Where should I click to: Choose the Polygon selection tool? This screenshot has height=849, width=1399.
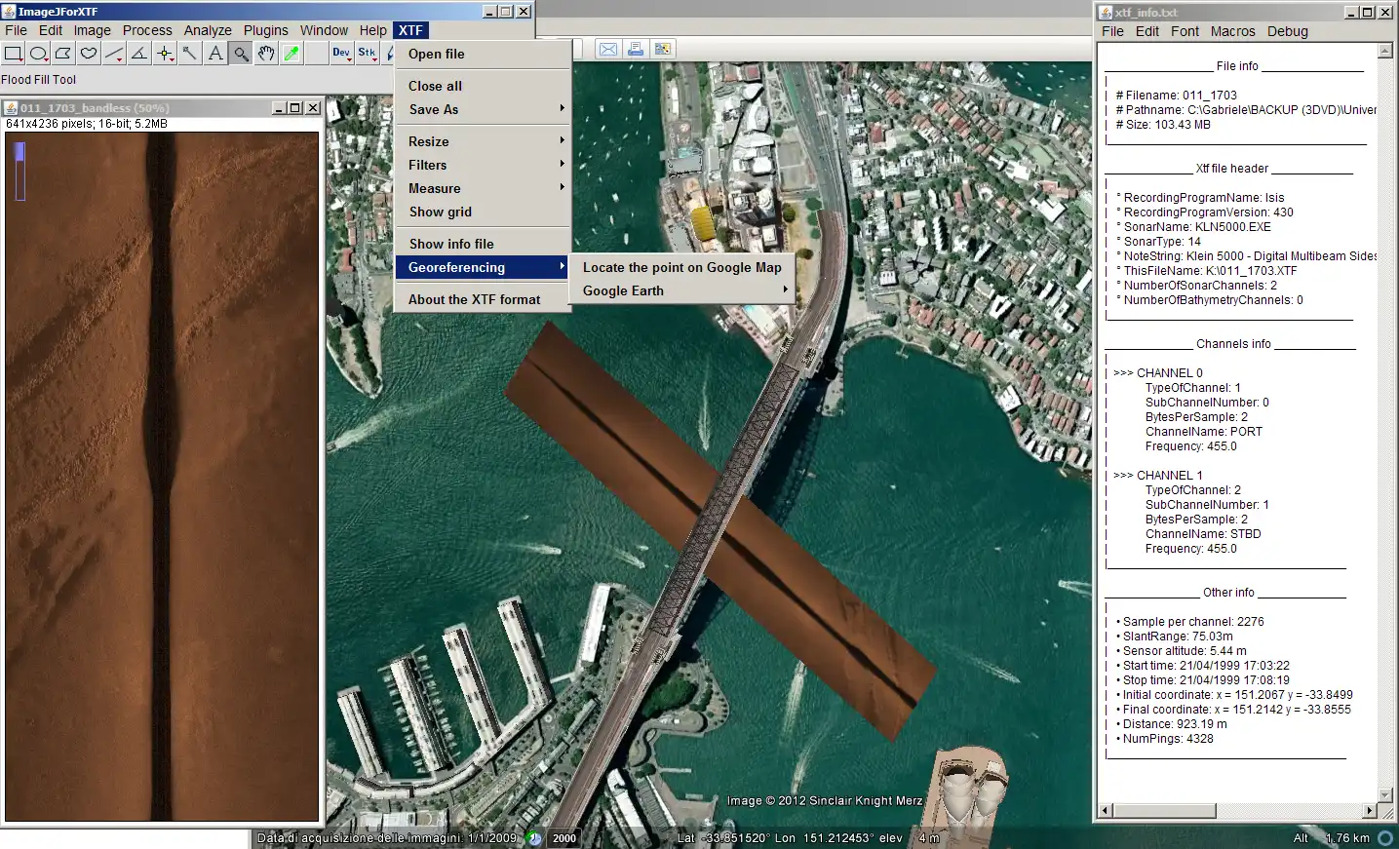63,54
